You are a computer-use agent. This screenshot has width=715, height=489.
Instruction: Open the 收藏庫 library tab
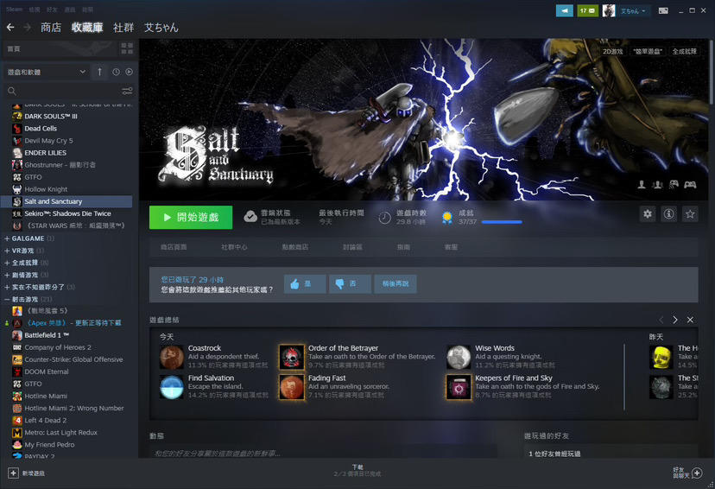pos(87,28)
